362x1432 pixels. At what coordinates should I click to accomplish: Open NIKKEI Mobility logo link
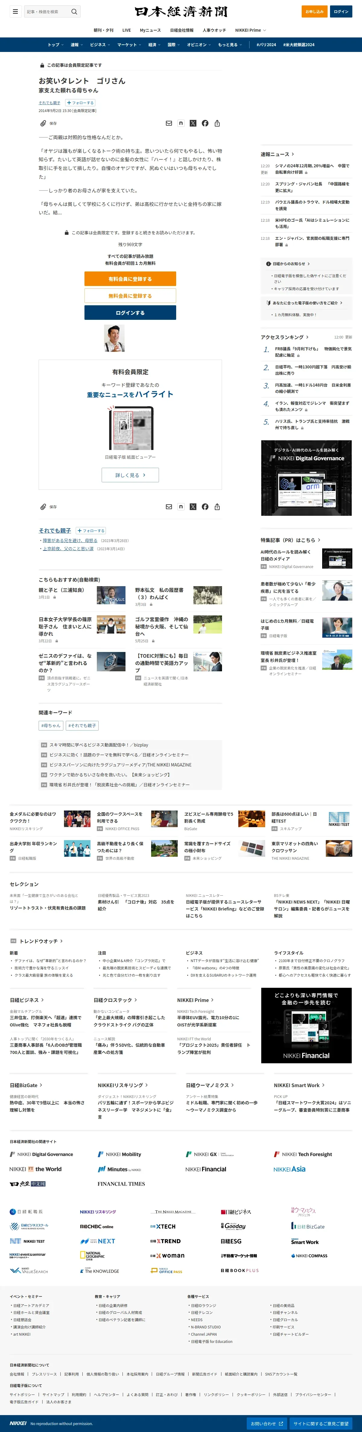coord(119,1154)
